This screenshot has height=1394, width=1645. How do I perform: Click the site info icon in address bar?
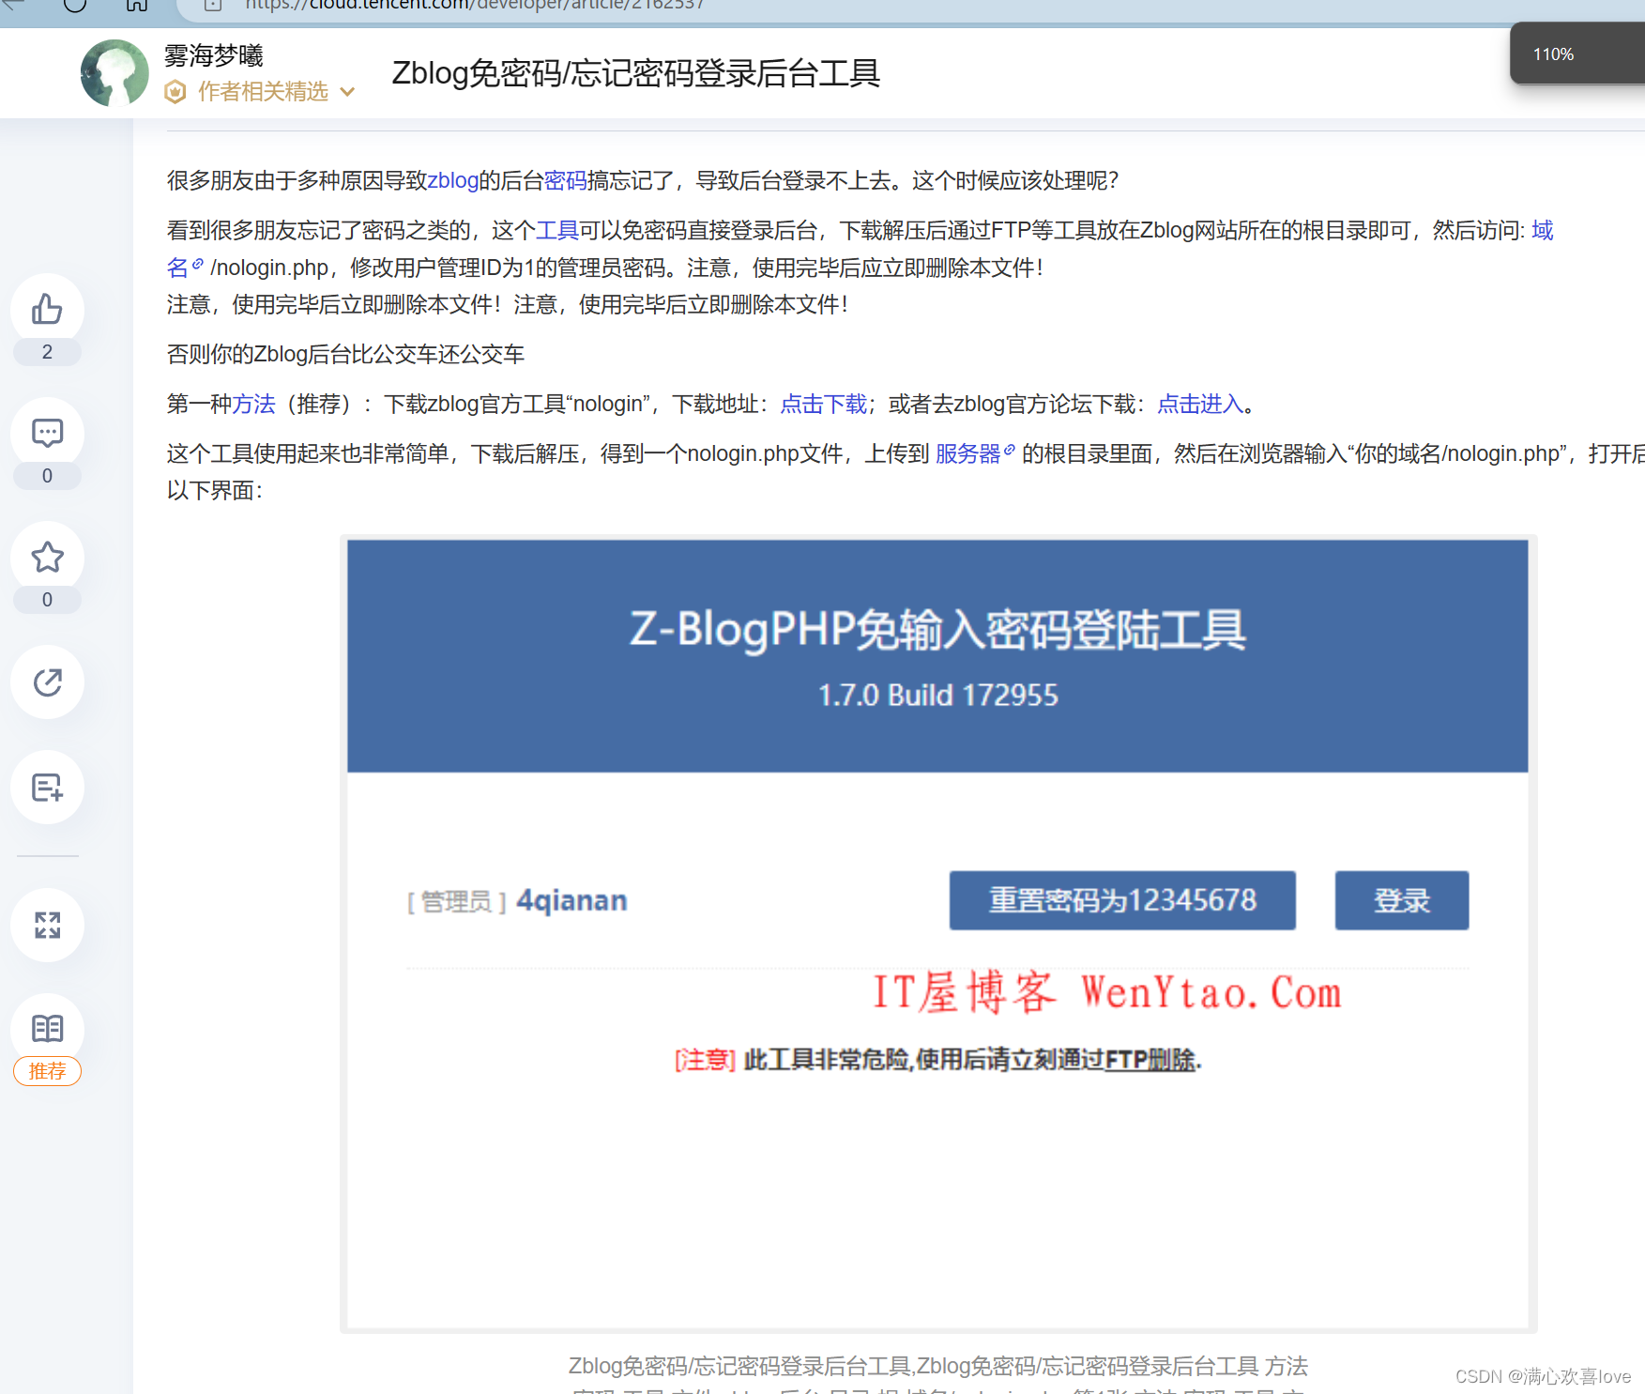click(x=213, y=5)
